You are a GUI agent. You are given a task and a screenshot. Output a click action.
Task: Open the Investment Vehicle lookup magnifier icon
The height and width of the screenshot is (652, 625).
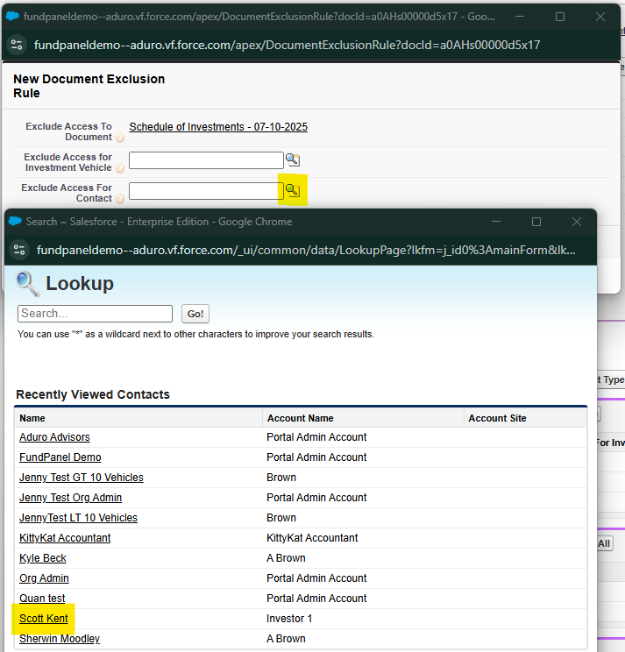click(x=292, y=159)
